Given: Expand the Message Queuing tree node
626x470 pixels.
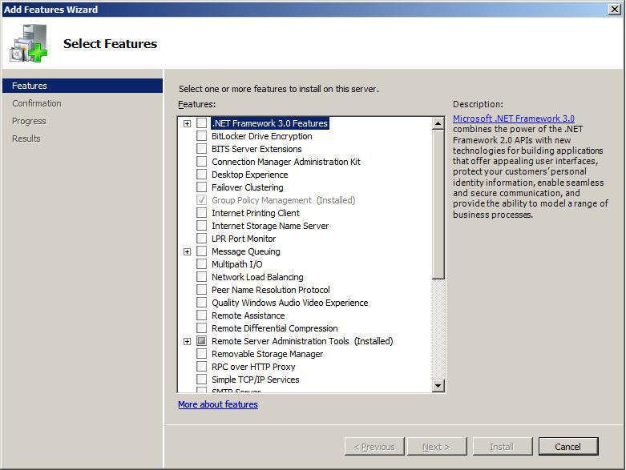Looking at the screenshot, I should [187, 251].
